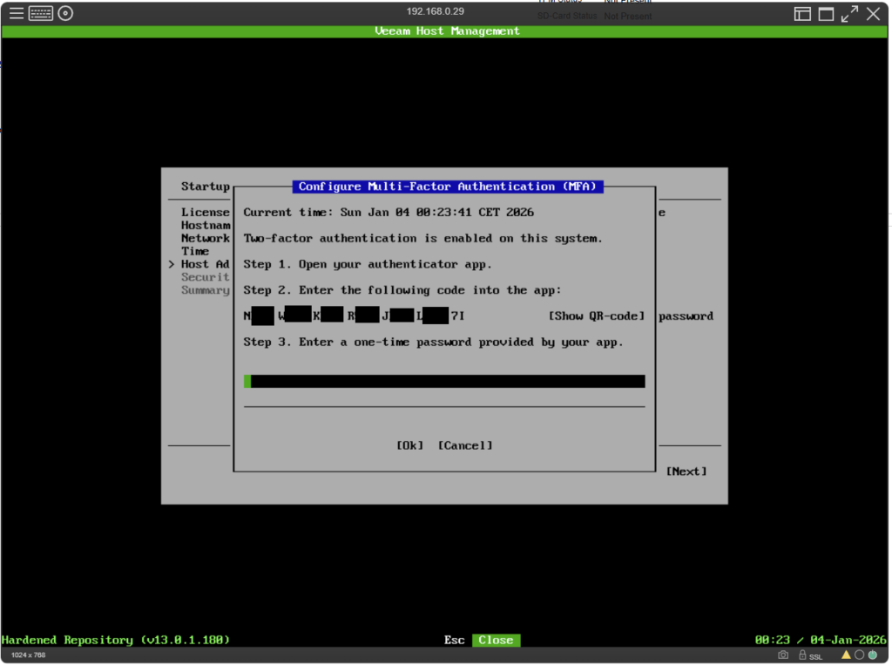Viewport: 892px width, 665px height.
Task: Open the virtual keyboard icon
Action: click(x=41, y=13)
